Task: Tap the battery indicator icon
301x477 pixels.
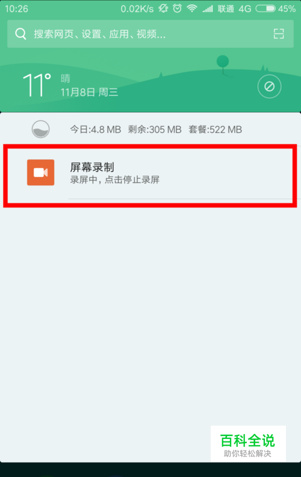Action: click(265, 8)
